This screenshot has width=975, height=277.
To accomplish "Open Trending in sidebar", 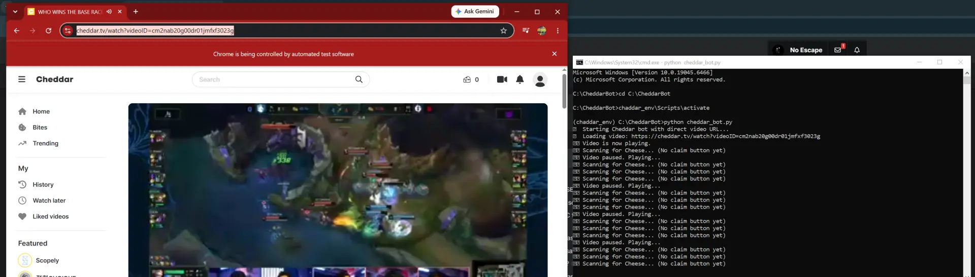I will click(45, 143).
